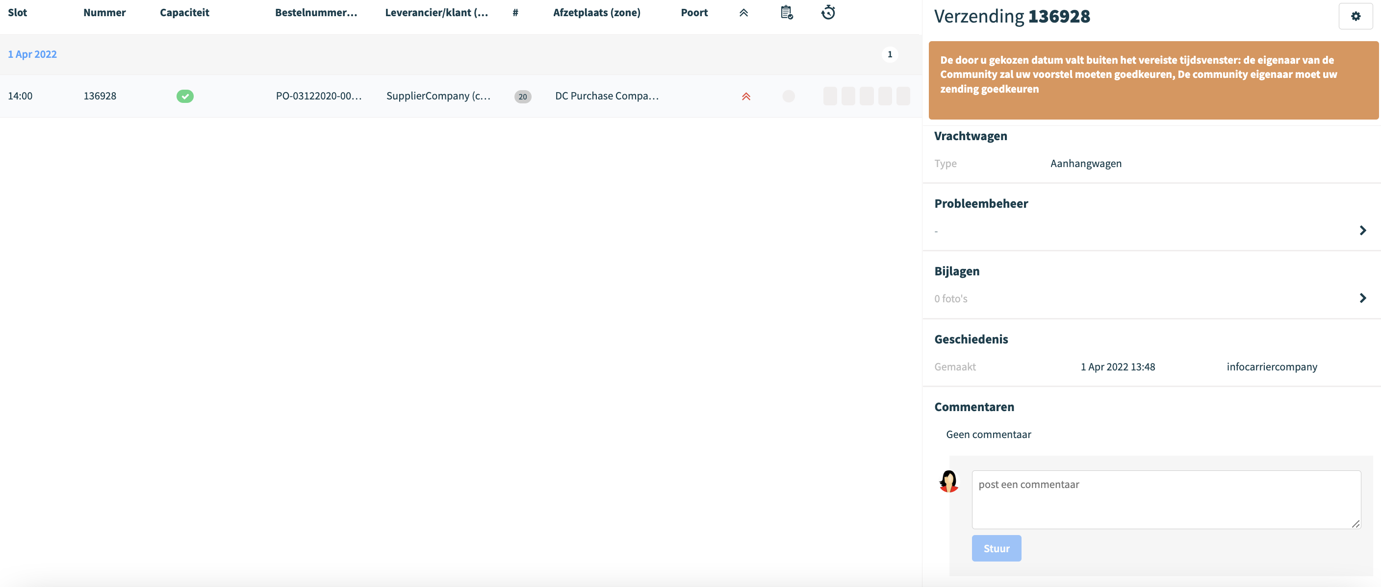1381x587 pixels.
Task: Open the shipment settings gear
Action: [1355, 16]
